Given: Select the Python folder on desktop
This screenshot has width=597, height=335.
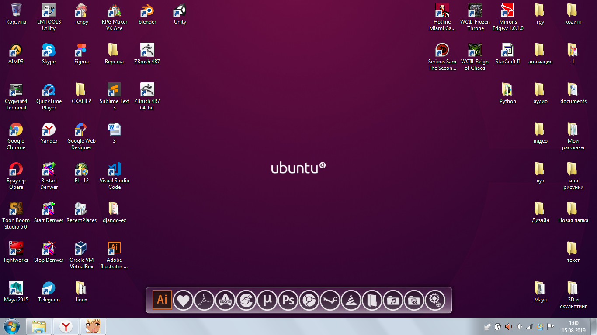Looking at the screenshot, I should pyautogui.click(x=508, y=93).
